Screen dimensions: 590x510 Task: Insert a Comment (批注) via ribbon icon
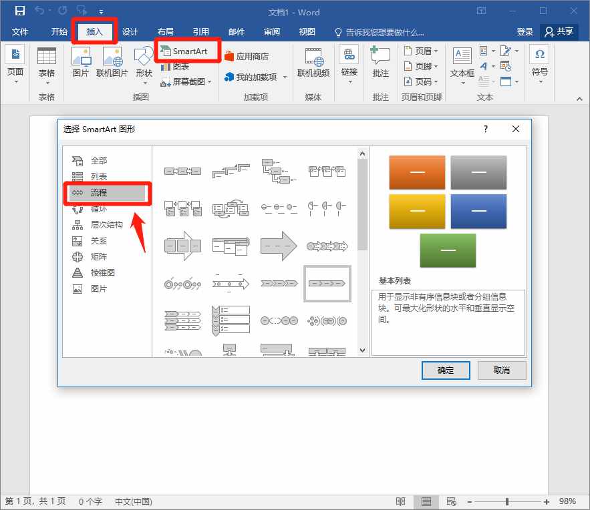(x=380, y=63)
